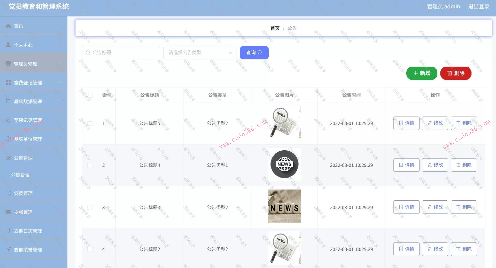Click the grid icon beside 党费登记管理
496x268 pixels.
[x=8, y=82]
